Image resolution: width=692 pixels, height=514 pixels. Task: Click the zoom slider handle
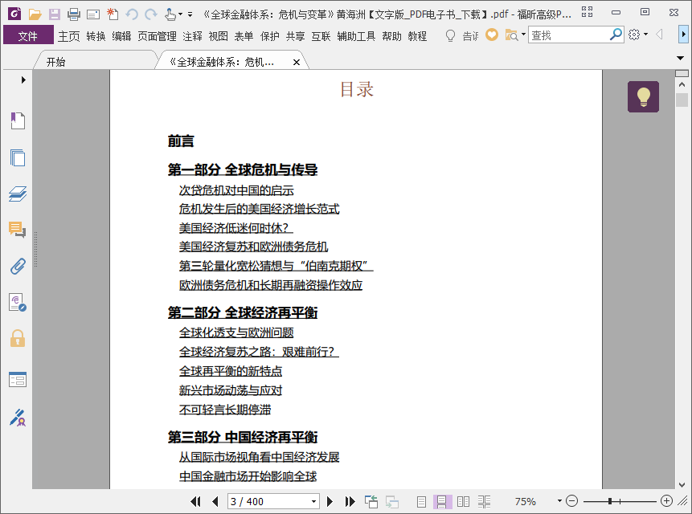coord(609,501)
